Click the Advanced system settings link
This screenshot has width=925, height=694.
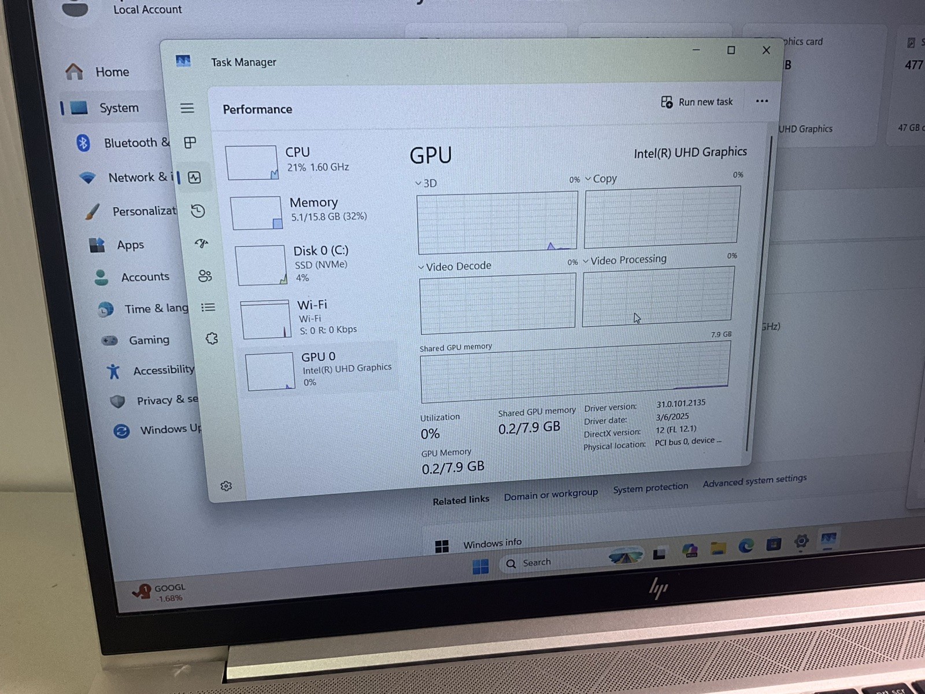click(754, 481)
